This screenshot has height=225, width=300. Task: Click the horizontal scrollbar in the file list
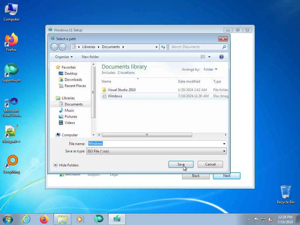coord(147,135)
